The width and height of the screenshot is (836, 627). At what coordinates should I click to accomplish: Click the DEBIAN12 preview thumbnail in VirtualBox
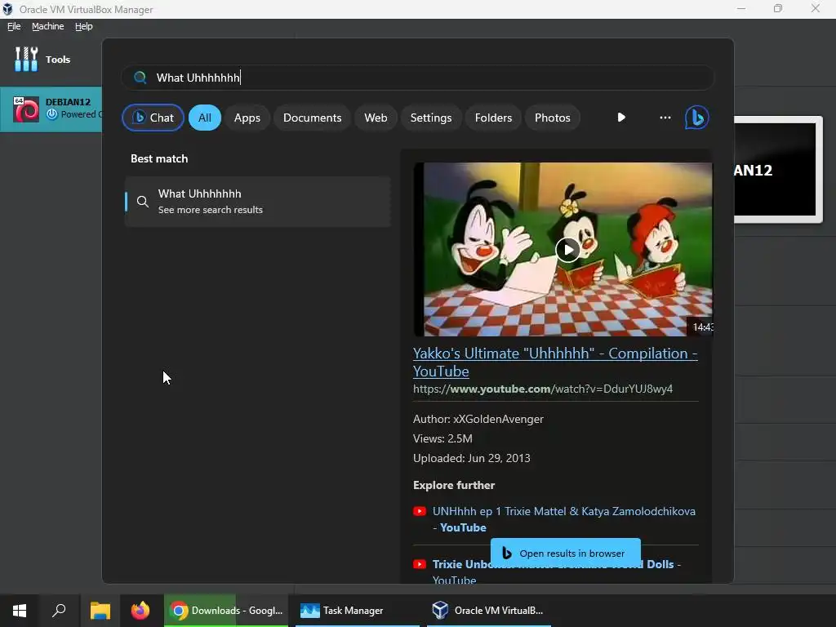coord(777,170)
